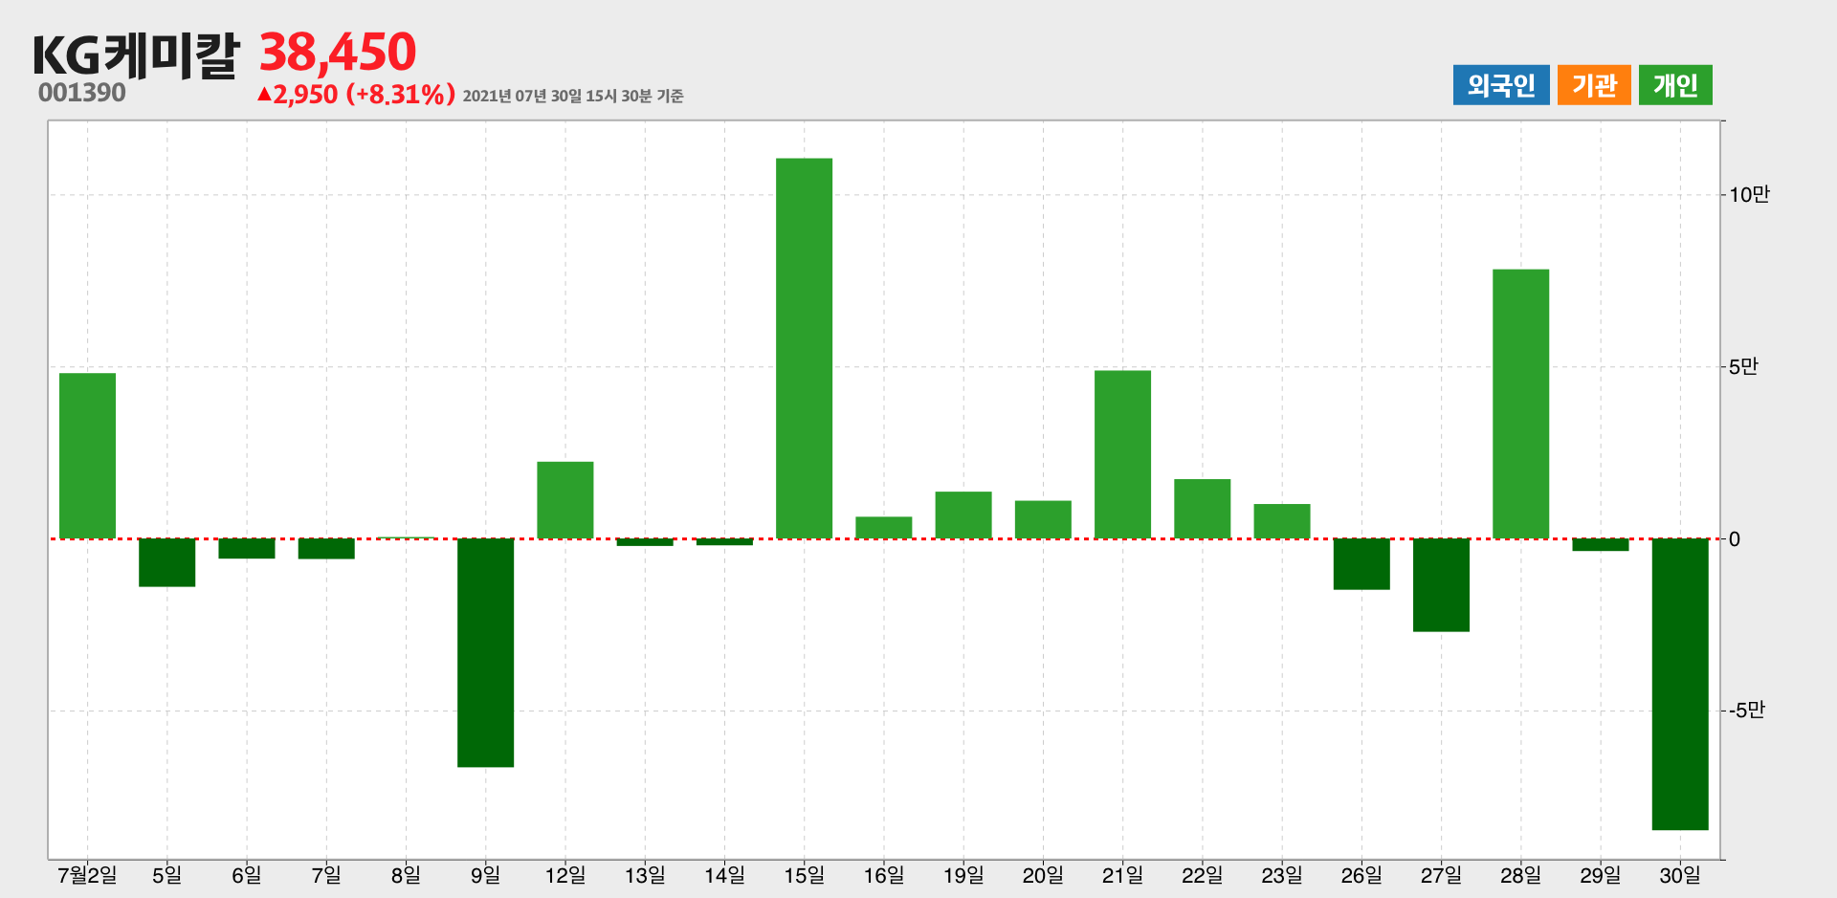
Task: Click the tallest bar for 15일
Action: pos(804,349)
